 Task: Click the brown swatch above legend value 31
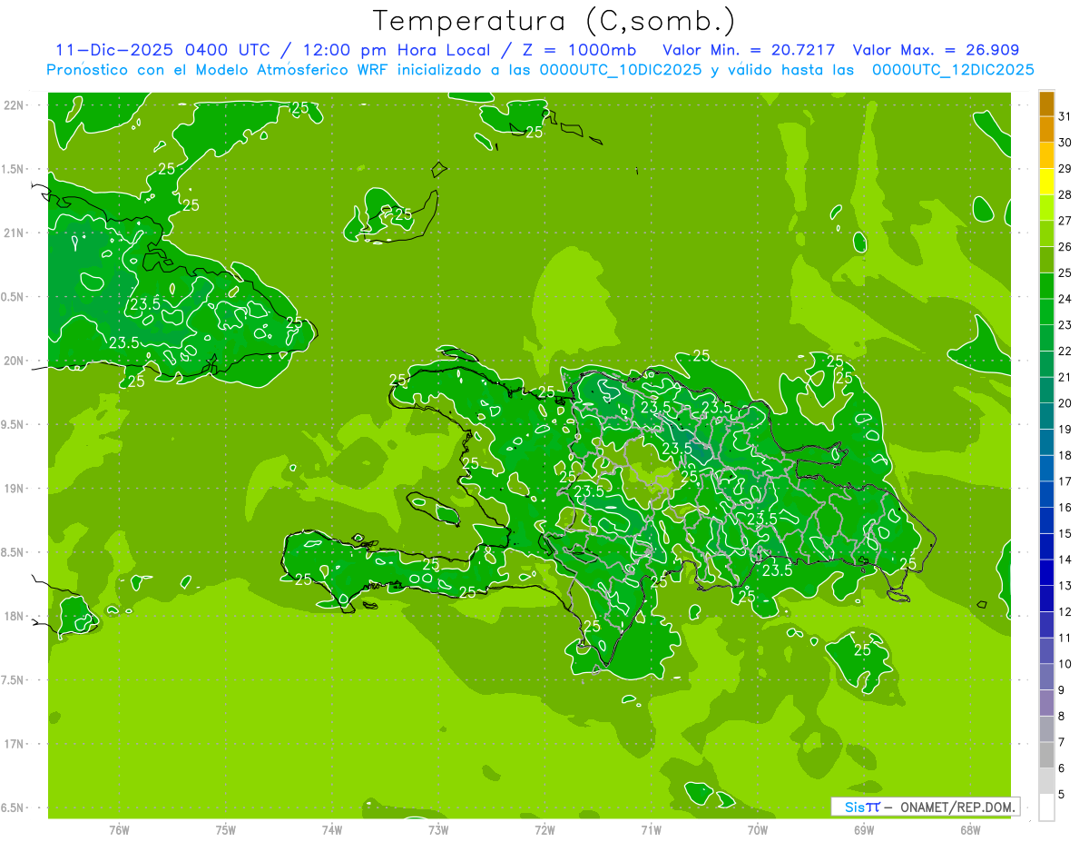click(x=1046, y=104)
